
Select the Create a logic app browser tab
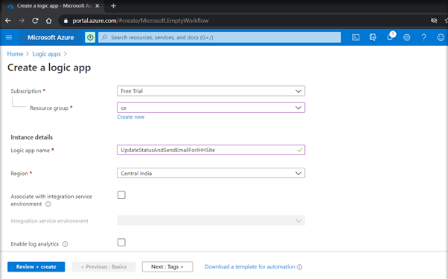point(54,6)
